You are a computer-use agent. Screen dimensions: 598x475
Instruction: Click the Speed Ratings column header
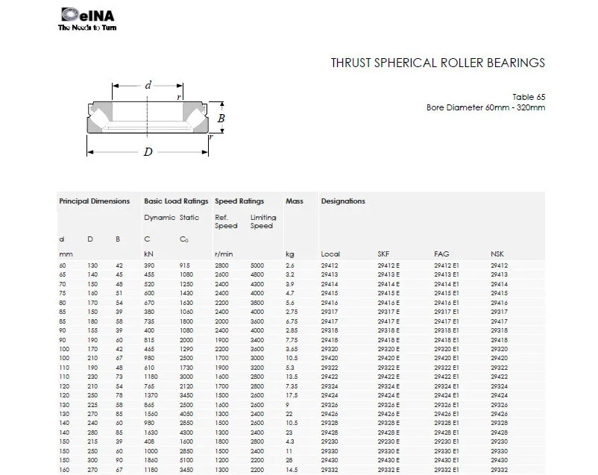pyautogui.click(x=239, y=201)
